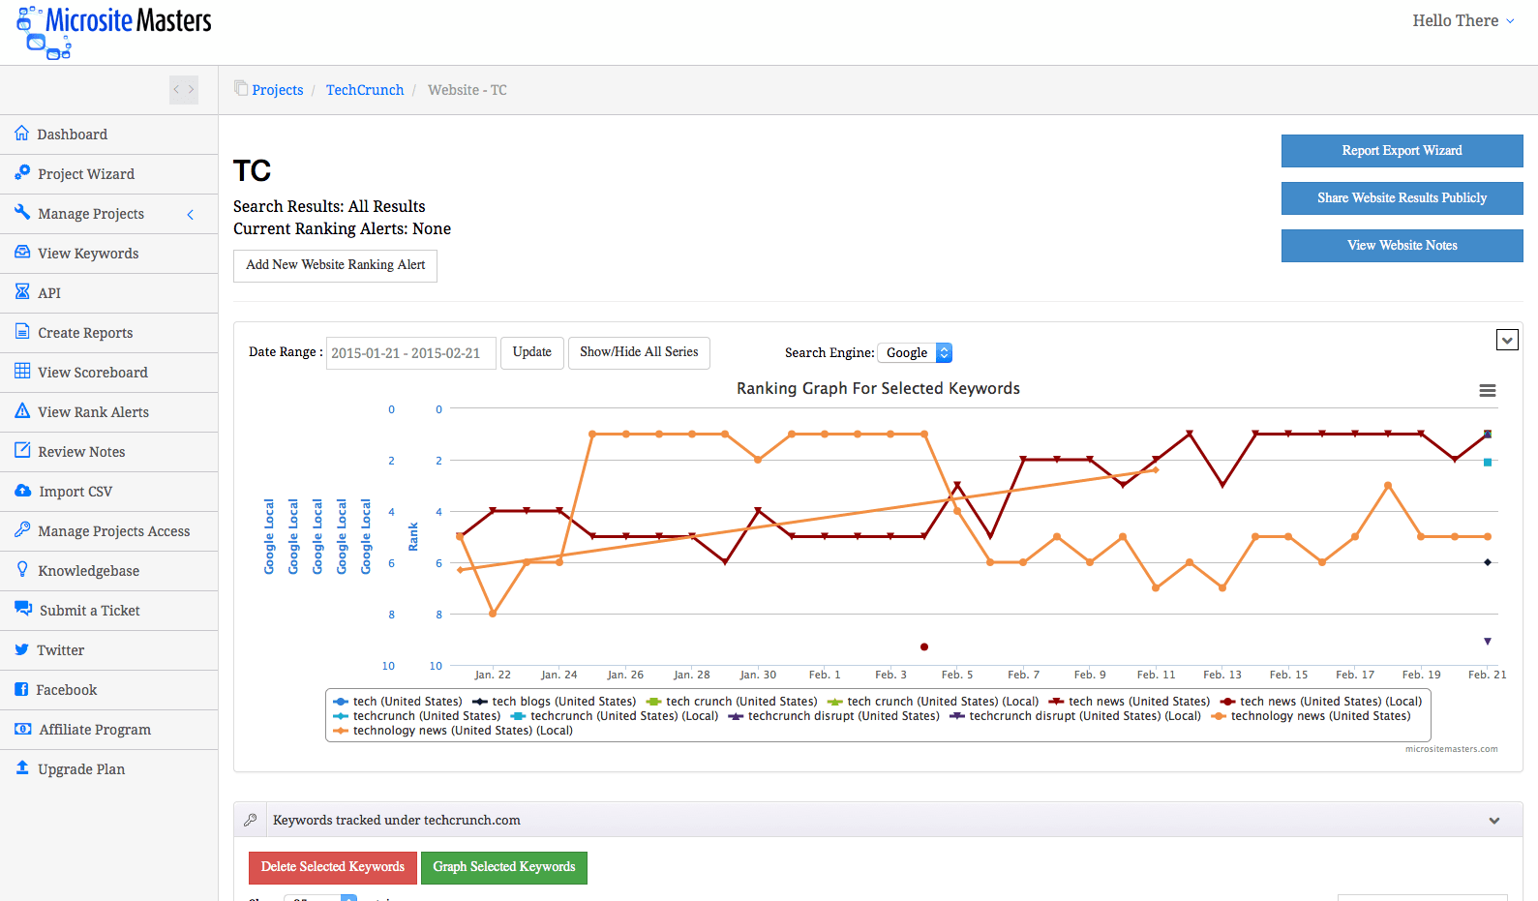Toggle technology news (United States) (Local) series

[462, 731]
